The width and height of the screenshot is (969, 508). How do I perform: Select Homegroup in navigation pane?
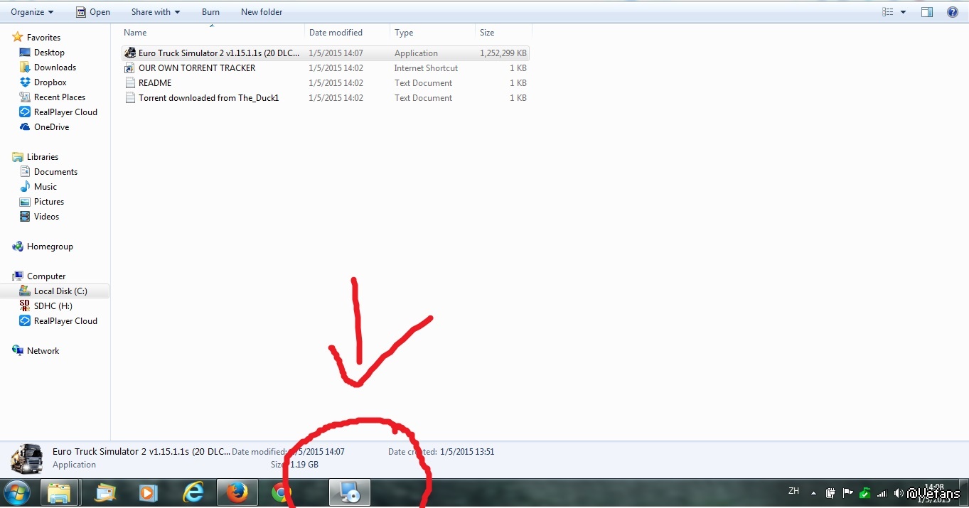click(x=50, y=247)
